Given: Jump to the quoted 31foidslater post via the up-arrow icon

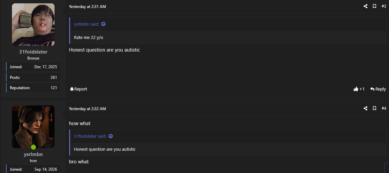Looking at the screenshot, I should coord(111,136).
